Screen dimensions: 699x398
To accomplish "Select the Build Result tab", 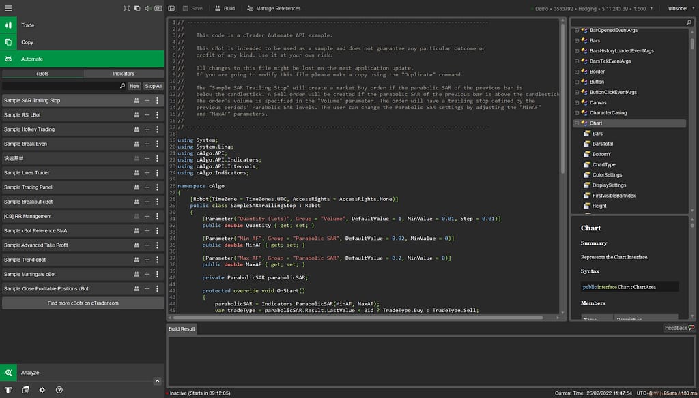I will coord(182,328).
